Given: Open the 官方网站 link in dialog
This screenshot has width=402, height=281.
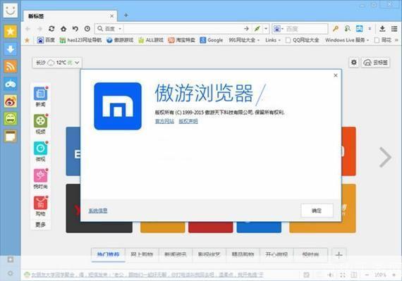Looking at the screenshot, I should [x=164, y=121].
